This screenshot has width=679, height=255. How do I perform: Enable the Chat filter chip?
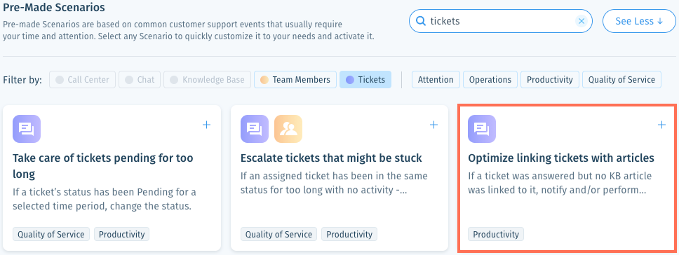pyautogui.click(x=140, y=80)
